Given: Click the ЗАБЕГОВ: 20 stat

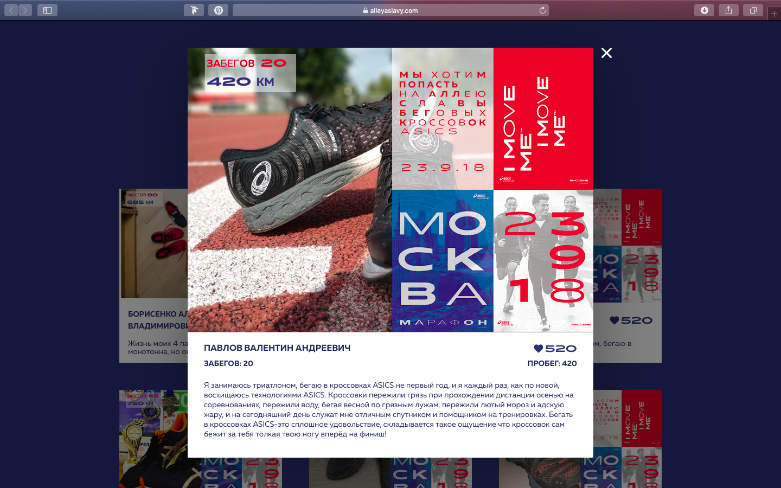Looking at the screenshot, I should 228,363.
